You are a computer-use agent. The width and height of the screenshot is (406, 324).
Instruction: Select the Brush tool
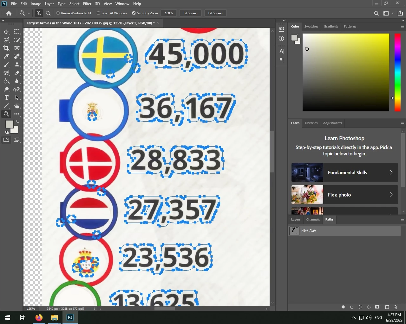pos(6,65)
